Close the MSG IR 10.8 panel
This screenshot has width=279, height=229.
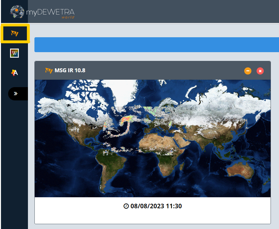tap(260, 71)
